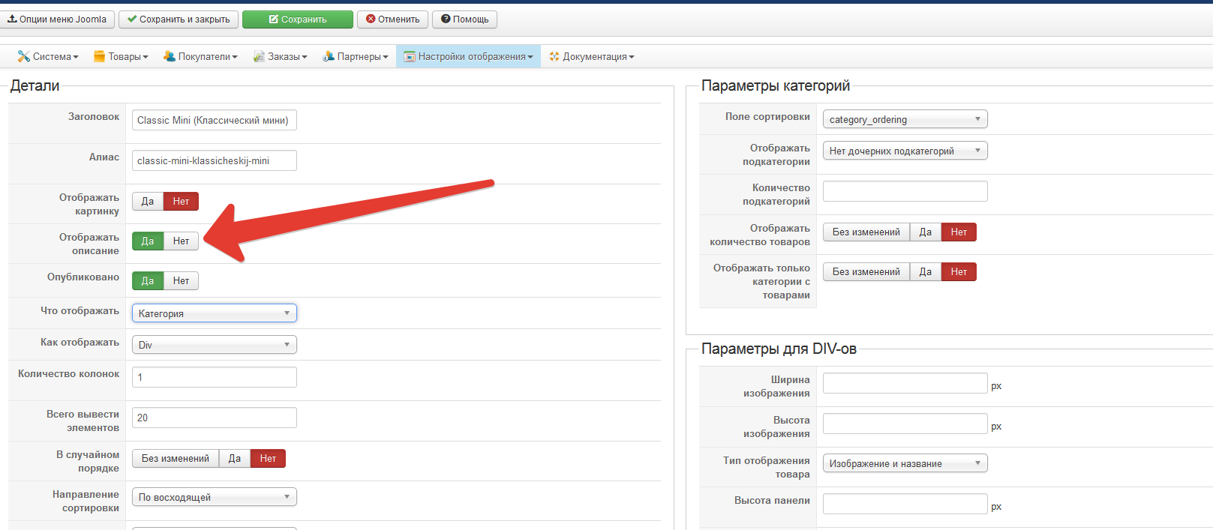Click the Товары menu box icon
The width and height of the screenshot is (1213, 530).
[x=99, y=56]
